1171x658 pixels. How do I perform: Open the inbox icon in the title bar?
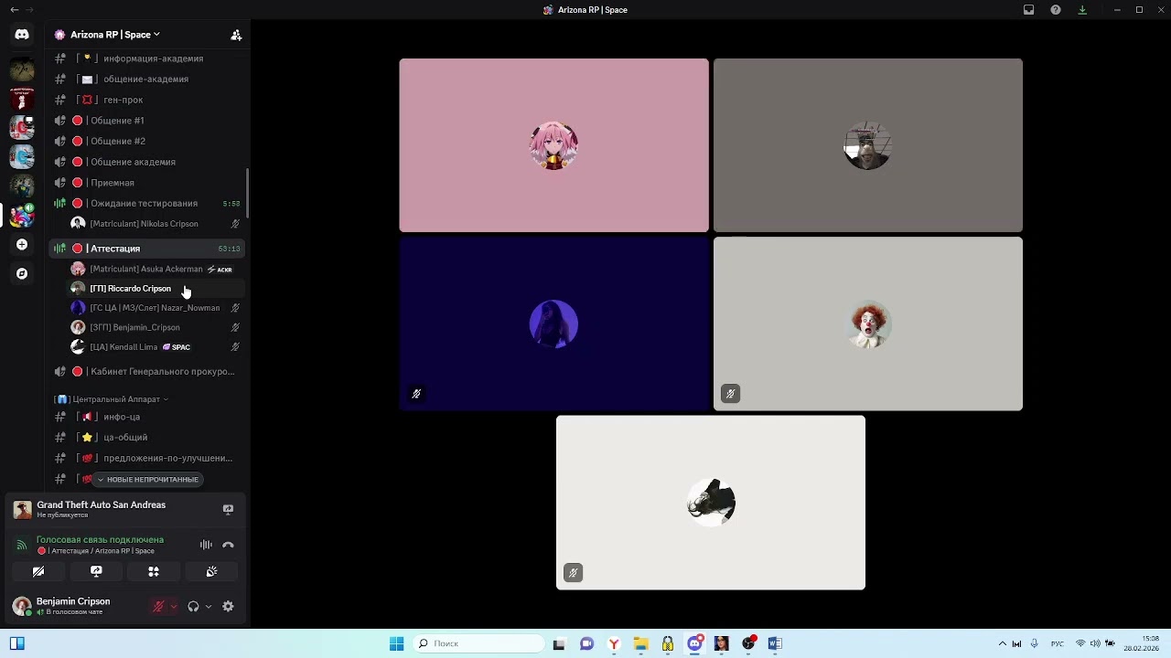[x=1029, y=10]
